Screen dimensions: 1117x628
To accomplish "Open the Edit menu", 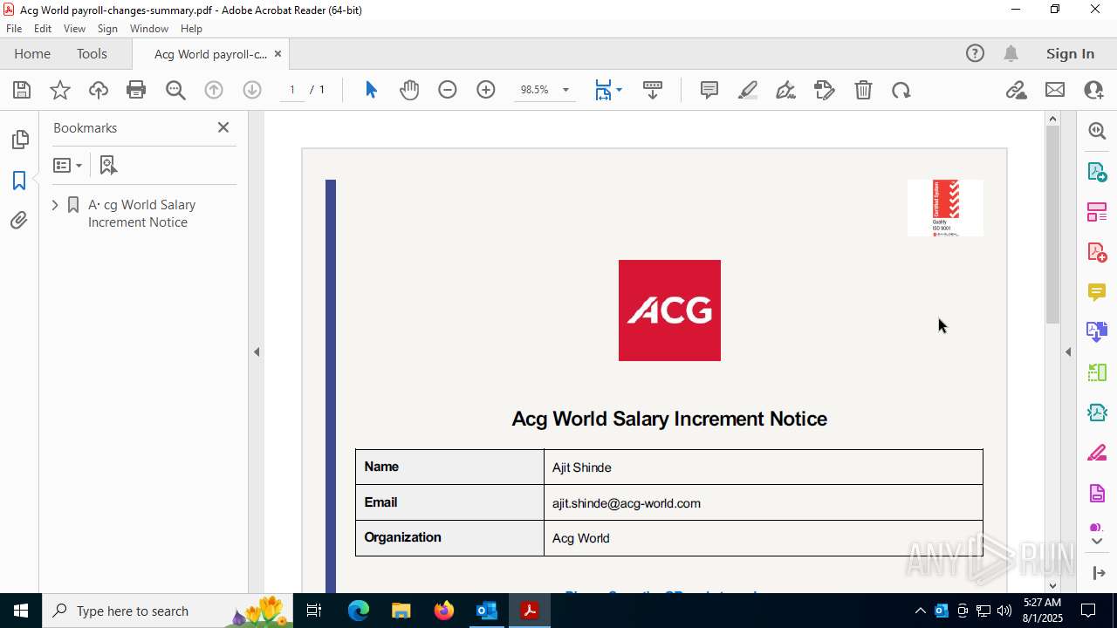I will pyautogui.click(x=43, y=29).
